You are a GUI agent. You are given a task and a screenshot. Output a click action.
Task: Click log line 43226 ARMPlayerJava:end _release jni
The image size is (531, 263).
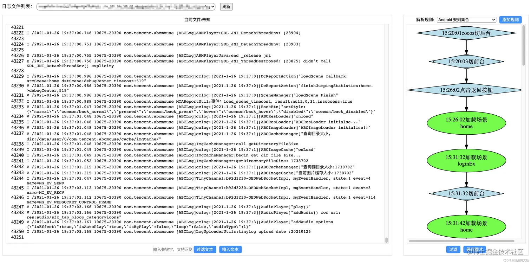point(149,56)
